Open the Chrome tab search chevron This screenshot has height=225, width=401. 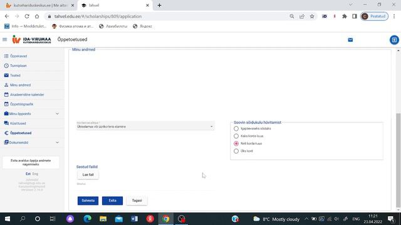[351, 4]
